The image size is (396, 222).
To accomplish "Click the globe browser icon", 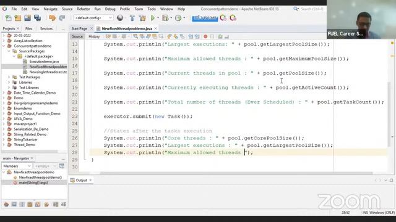I will [x=120, y=18].
